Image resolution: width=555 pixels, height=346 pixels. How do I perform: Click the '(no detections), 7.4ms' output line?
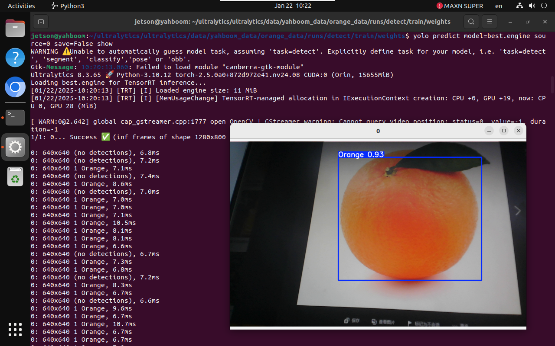95,176
